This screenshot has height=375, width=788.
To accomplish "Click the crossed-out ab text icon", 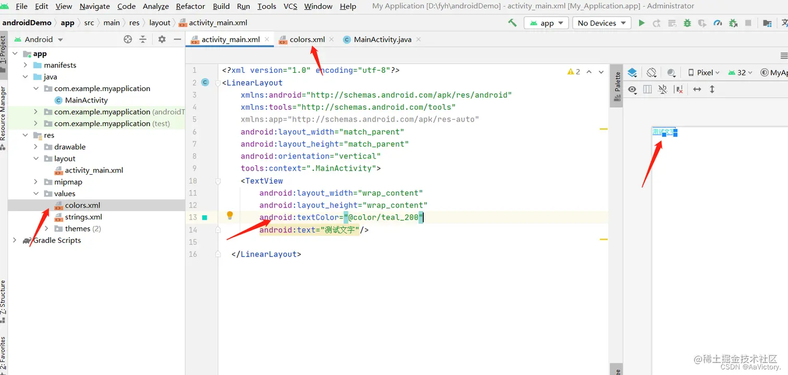I will (662, 89).
